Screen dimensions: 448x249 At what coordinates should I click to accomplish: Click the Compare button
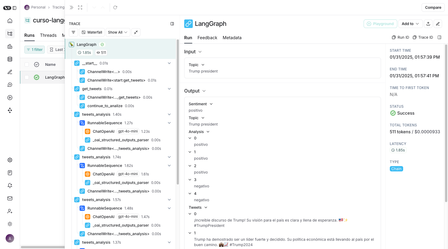point(433,7)
